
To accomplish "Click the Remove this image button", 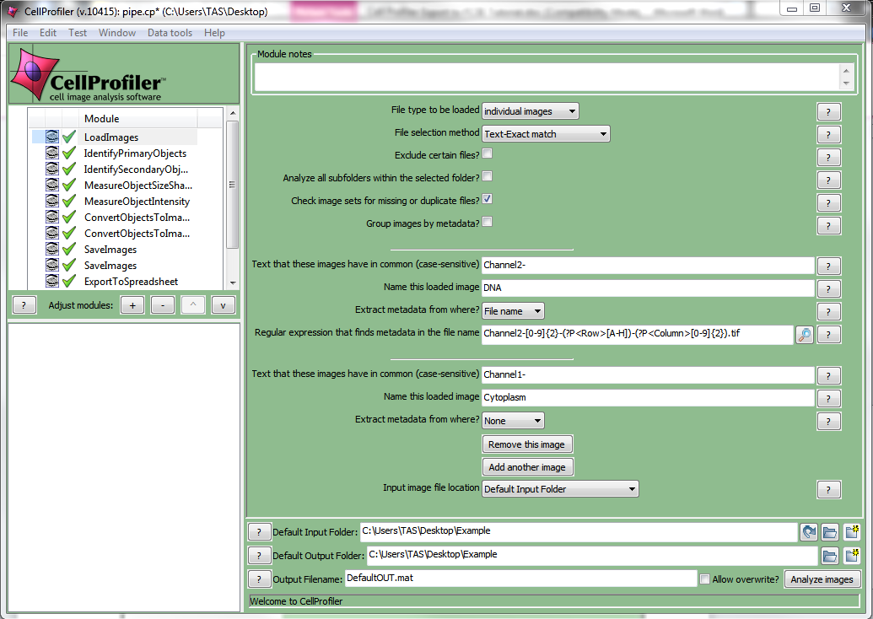I will pyautogui.click(x=526, y=444).
